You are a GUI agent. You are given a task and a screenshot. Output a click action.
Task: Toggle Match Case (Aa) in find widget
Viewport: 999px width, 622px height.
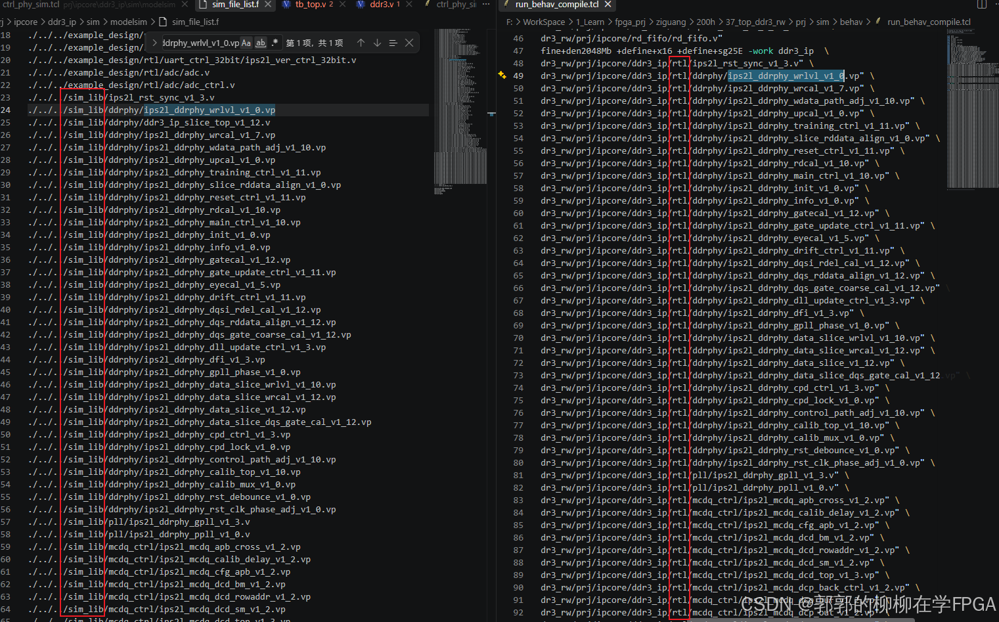coord(246,43)
